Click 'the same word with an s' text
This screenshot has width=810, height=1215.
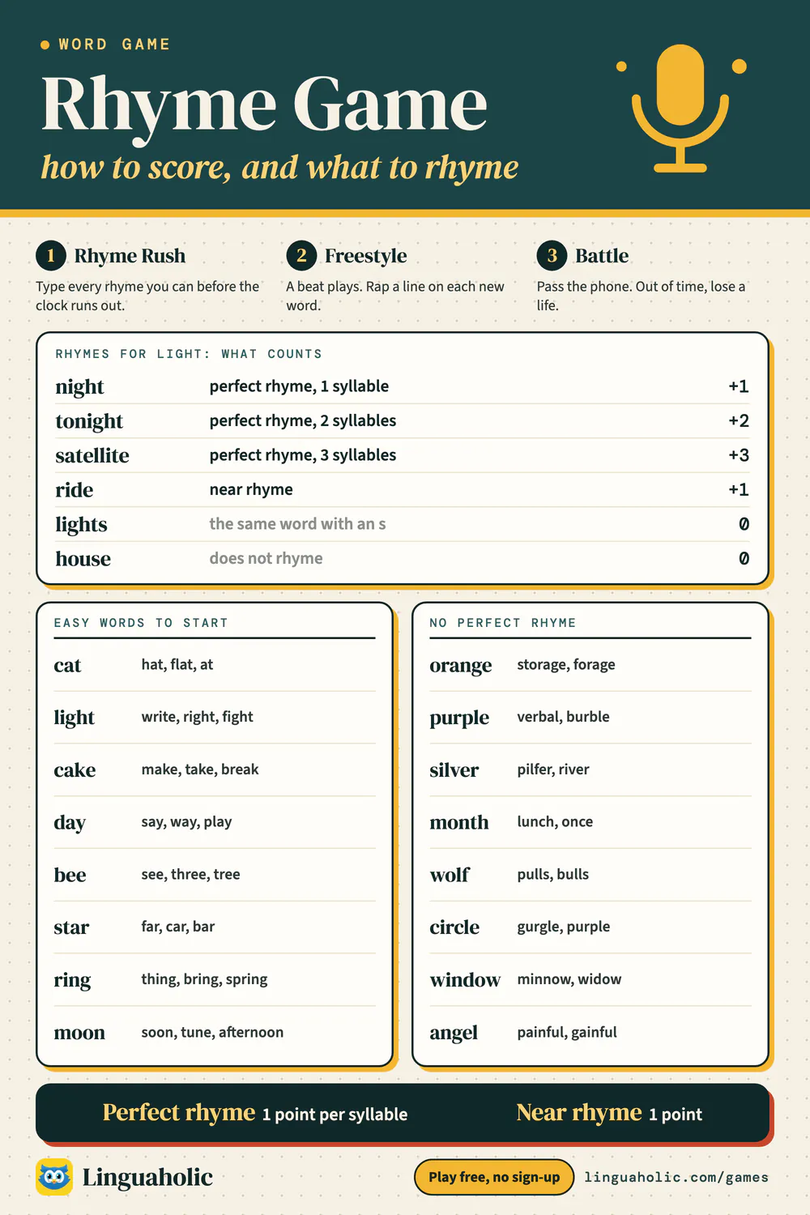coord(297,524)
